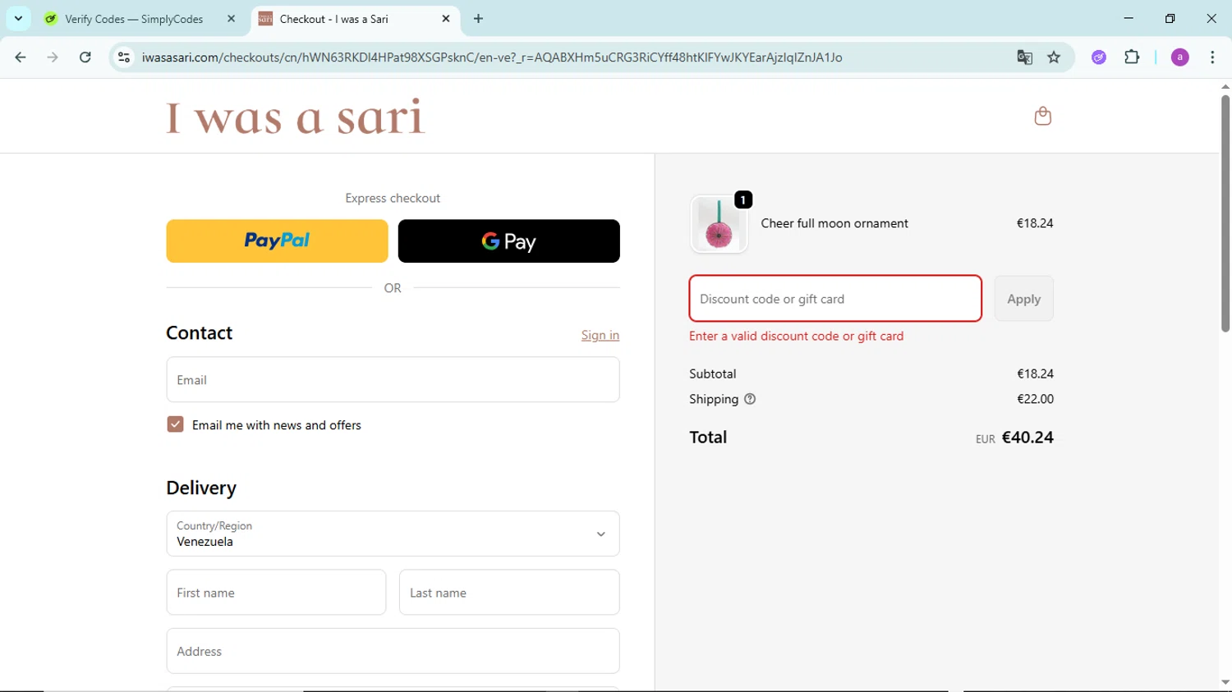Open the Chrome profile avatar
1232x692 pixels.
(1179, 57)
